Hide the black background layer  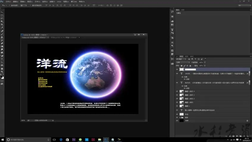tap(177, 121)
